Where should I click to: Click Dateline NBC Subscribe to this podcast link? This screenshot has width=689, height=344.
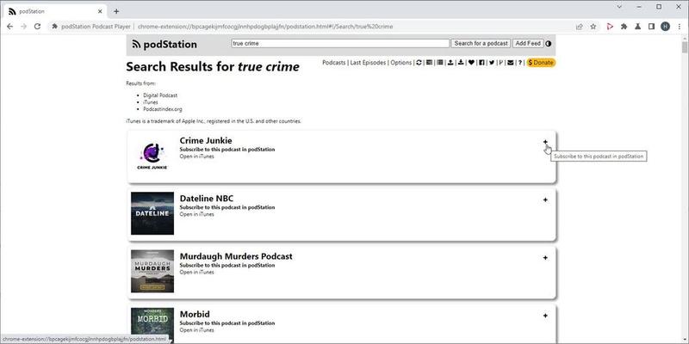point(227,207)
